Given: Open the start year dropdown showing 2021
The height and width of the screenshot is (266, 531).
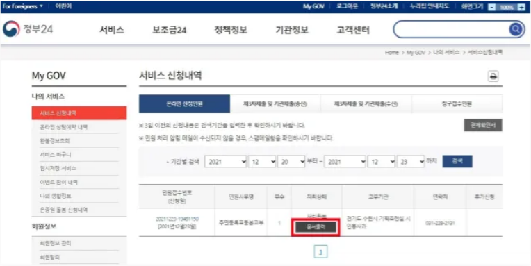Looking at the screenshot, I should click(226, 162).
